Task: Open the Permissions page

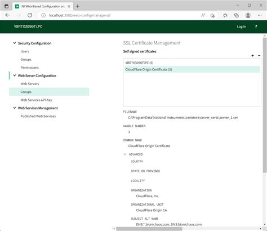Action: pos(30,68)
